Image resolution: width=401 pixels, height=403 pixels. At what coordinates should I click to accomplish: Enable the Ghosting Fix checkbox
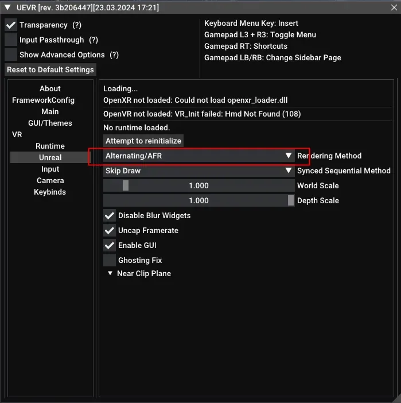[x=110, y=260]
